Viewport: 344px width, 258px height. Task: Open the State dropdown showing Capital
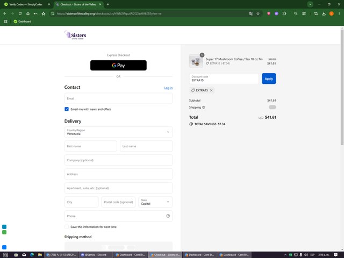pyautogui.click(x=155, y=202)
